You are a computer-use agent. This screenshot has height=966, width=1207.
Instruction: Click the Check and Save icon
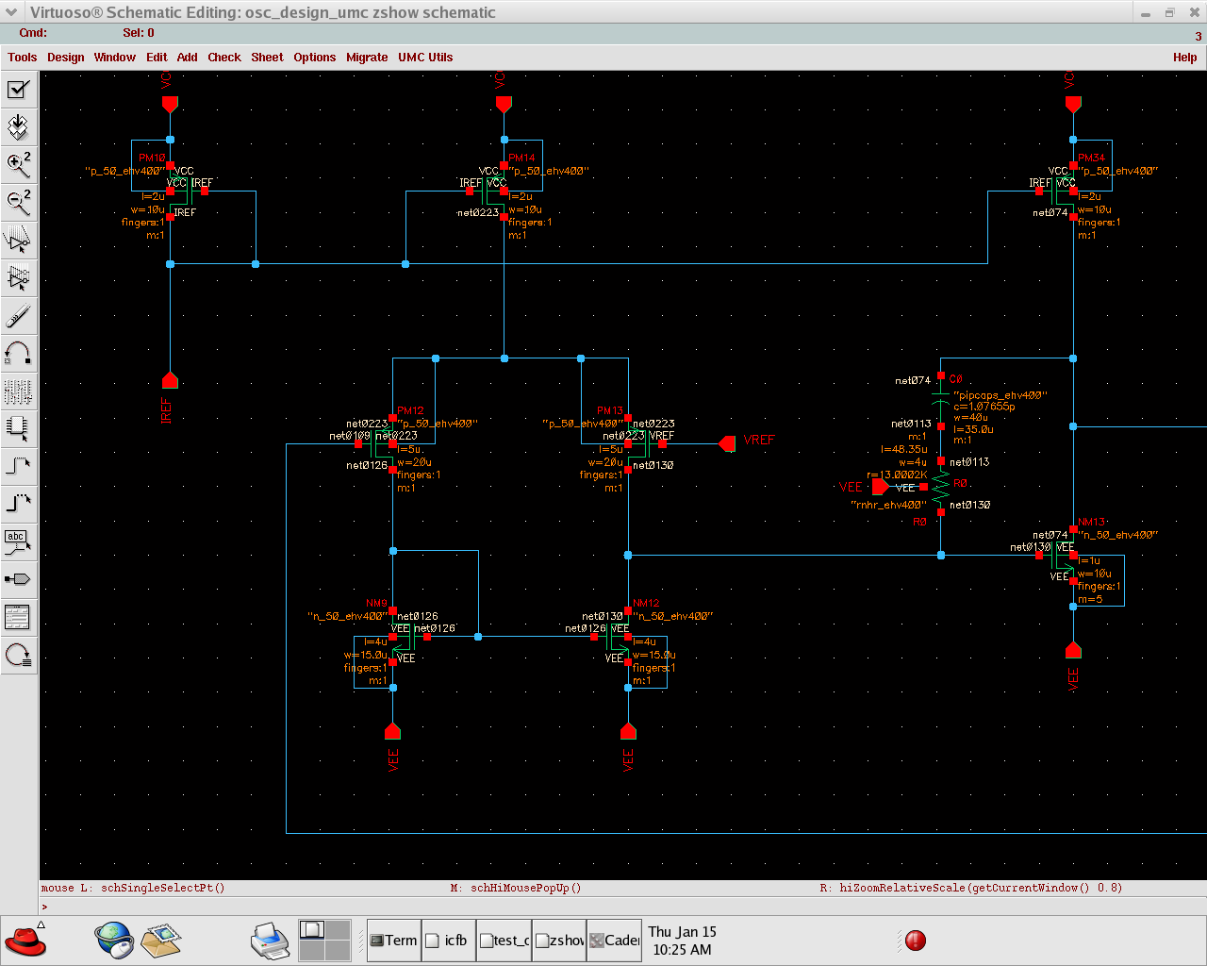[x=19, y=90]
